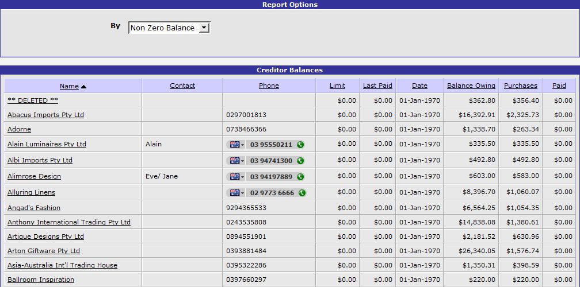Viewport: 580px width, 287px height.
Task: Sort table by Name column
Action: click(69, 86)
